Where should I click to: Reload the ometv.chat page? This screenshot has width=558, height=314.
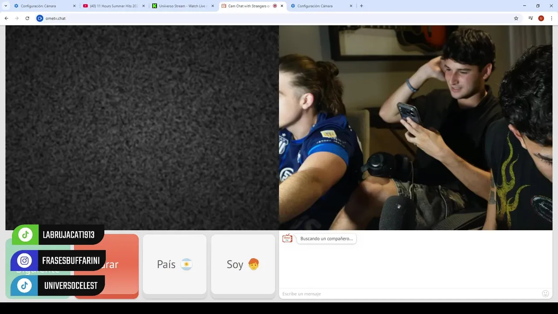point(27,18)
